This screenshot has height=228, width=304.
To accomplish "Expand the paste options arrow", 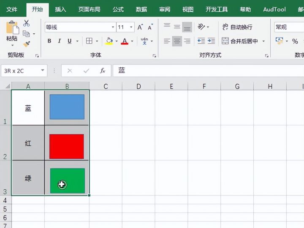I will tap(13, 45).
